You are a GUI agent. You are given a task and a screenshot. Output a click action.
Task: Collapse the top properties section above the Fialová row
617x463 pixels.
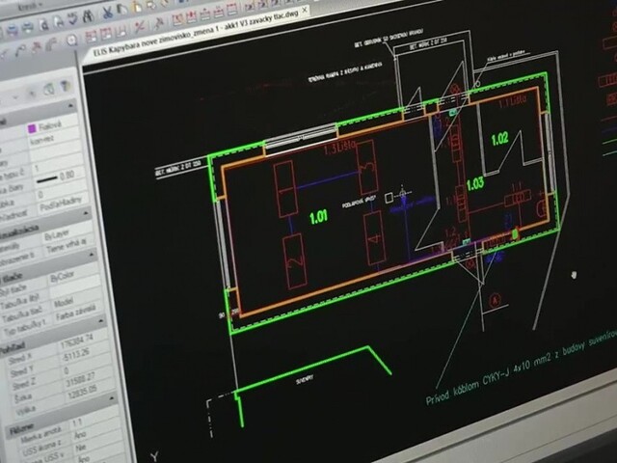[70, 105]
